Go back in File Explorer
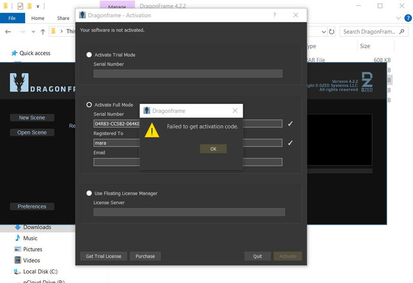Screen dimensions: 413x283 click(8, 32)
